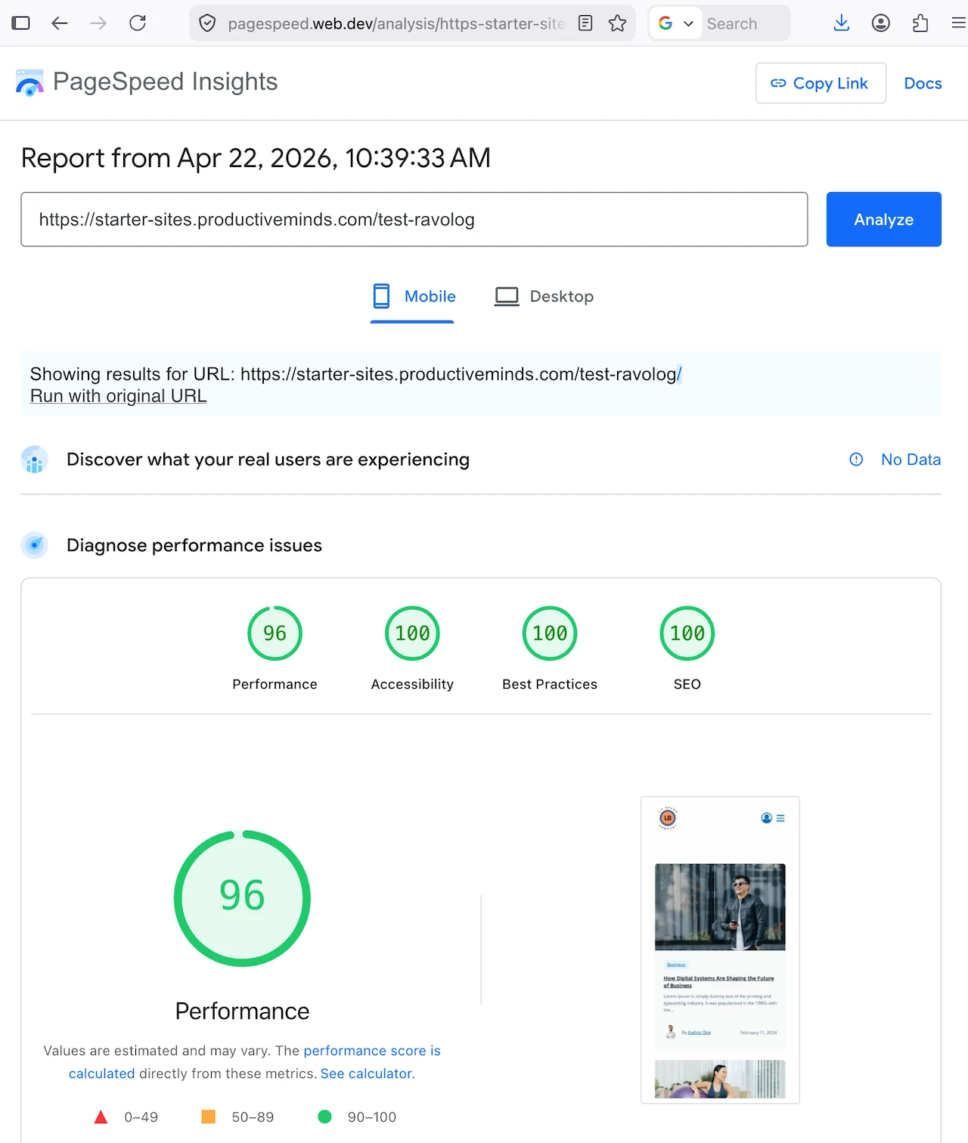Click the large Performance 96 gauge

click(x=242, y=898)
